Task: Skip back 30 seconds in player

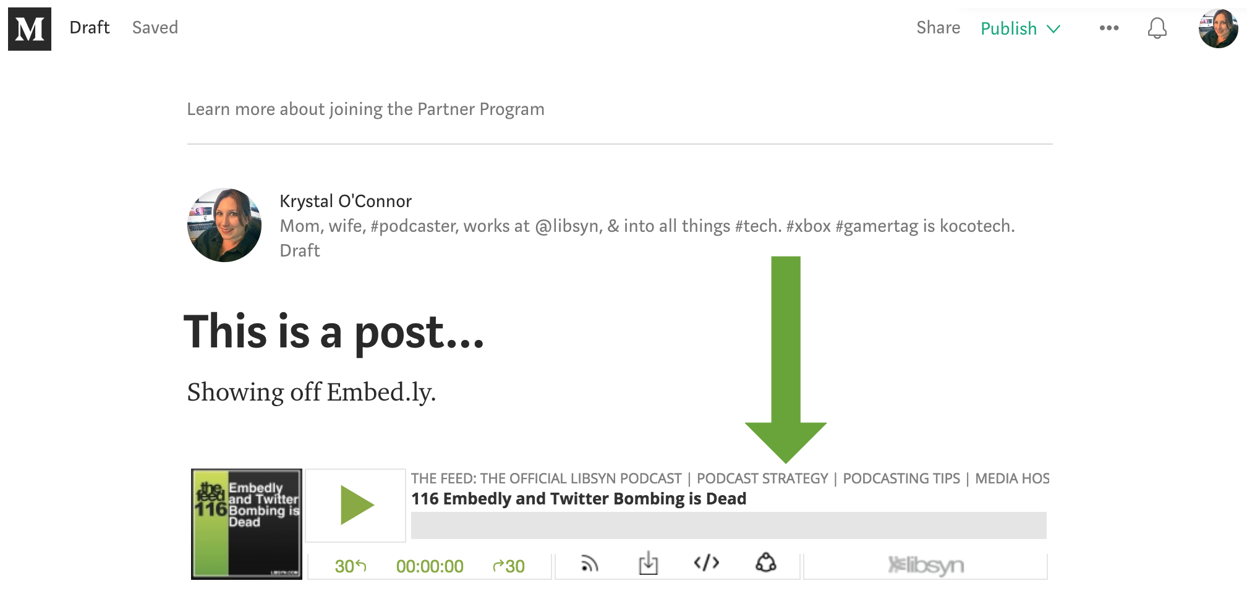Action: tap(351, 566)
